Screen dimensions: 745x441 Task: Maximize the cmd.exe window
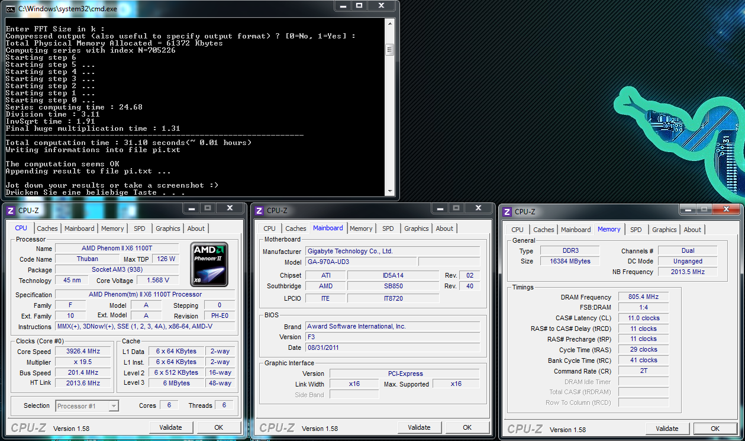359,5
